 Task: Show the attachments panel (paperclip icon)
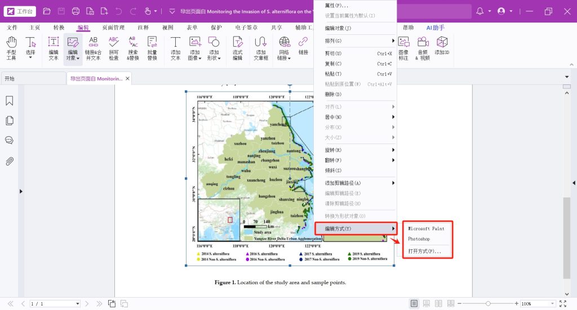click(x=10, y=161)
